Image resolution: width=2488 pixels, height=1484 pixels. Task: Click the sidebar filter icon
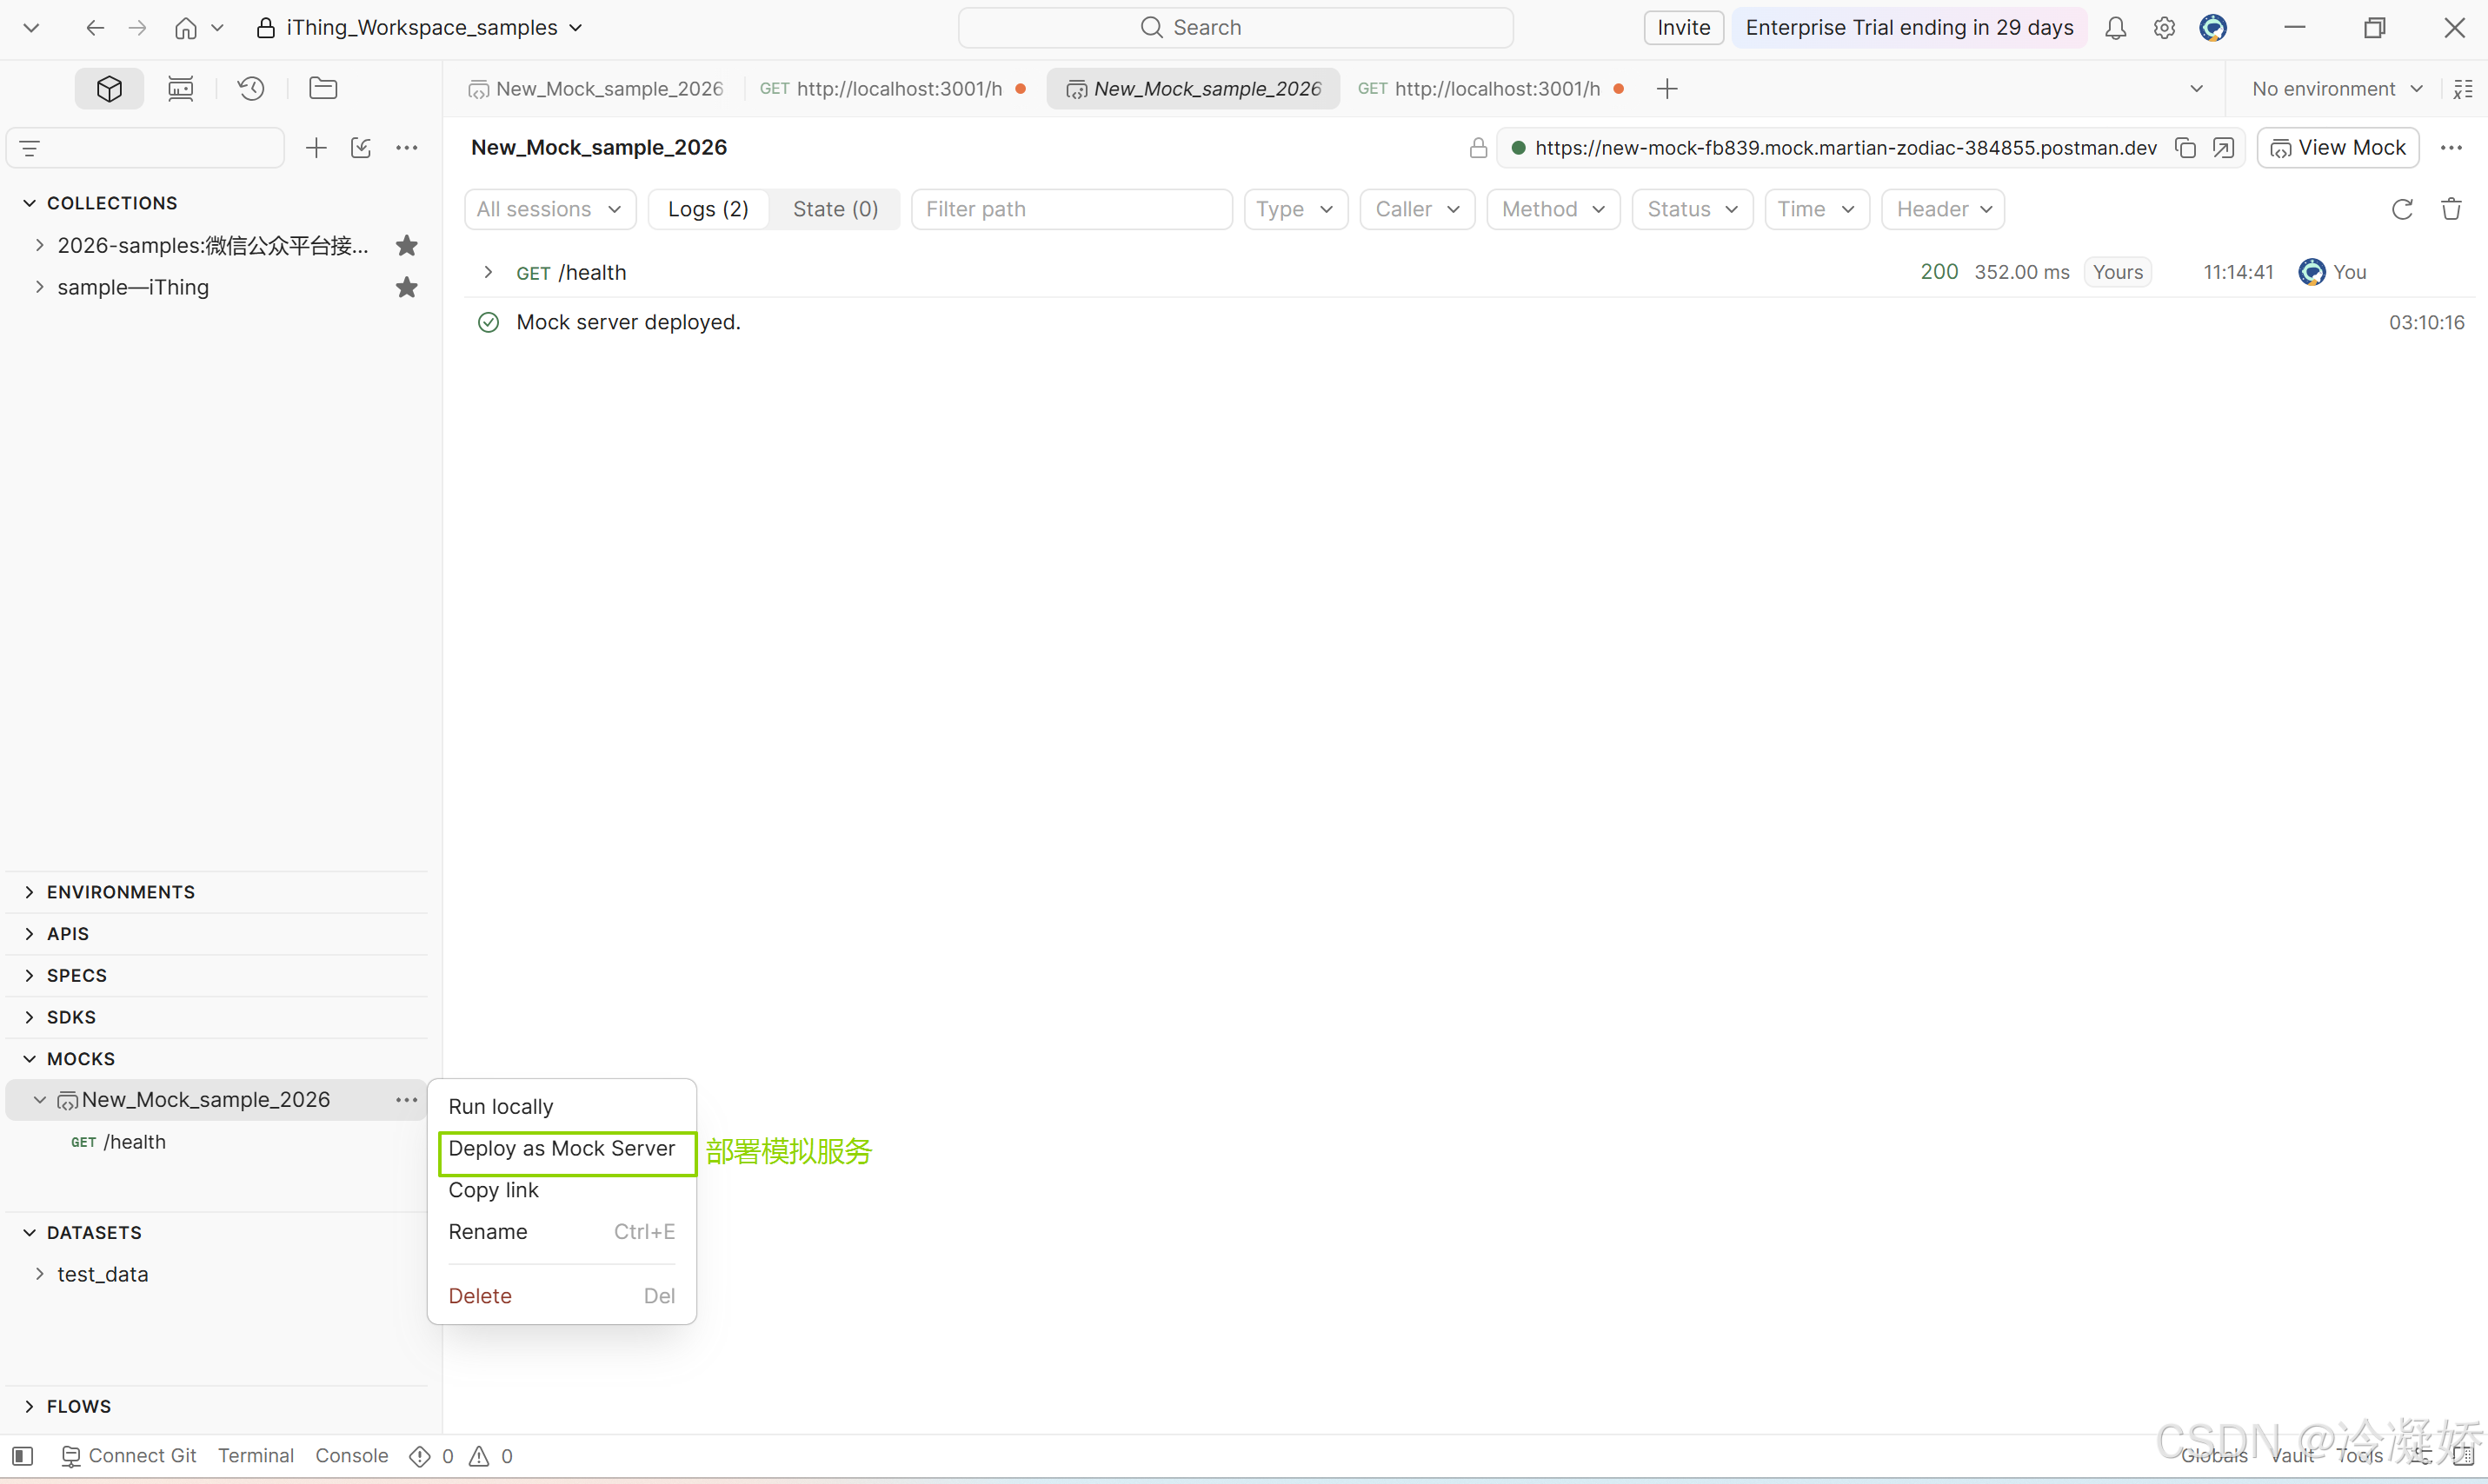30,148
